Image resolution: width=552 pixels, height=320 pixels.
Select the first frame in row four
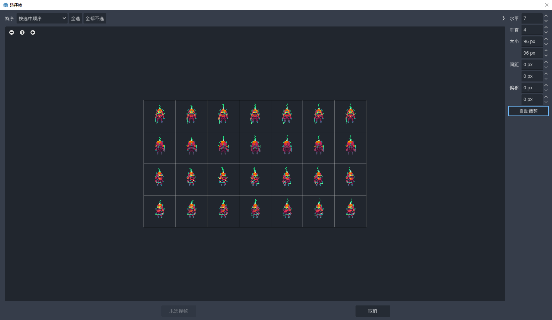(x=160, y=211)
